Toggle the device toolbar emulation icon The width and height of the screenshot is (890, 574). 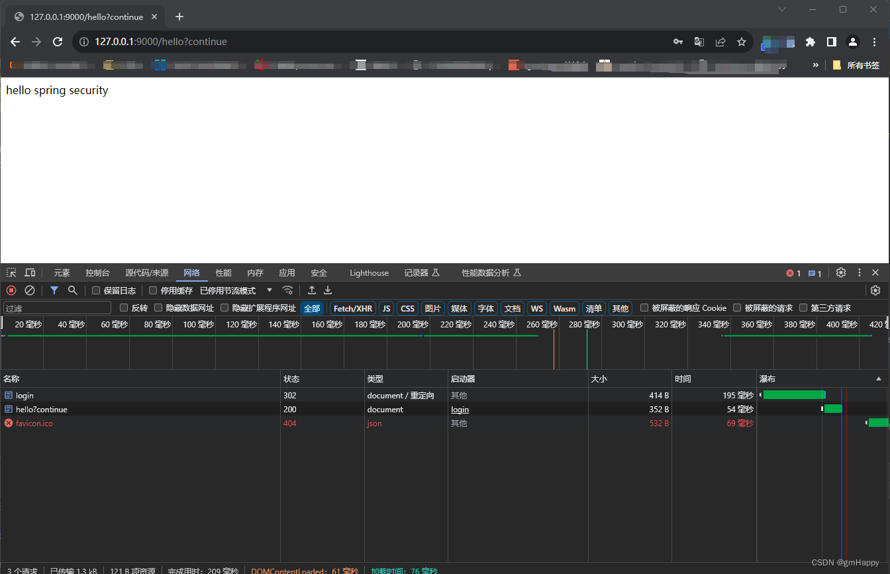coord(30,272)
